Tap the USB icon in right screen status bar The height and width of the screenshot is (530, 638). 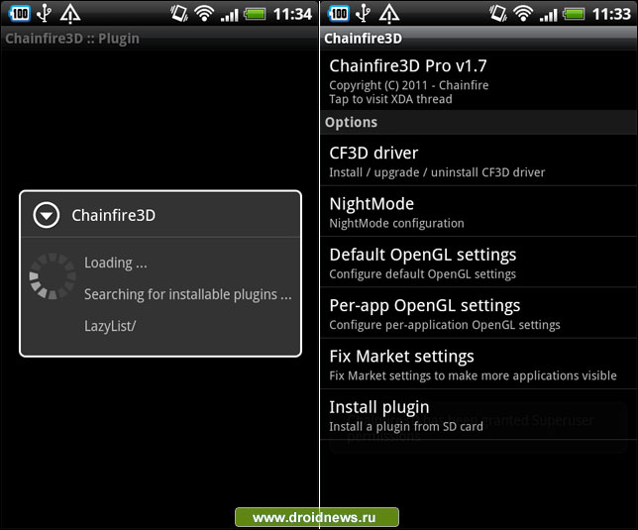[363, 14]
